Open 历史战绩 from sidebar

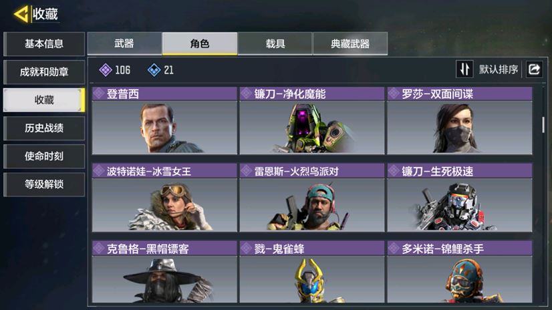point(44,128)
